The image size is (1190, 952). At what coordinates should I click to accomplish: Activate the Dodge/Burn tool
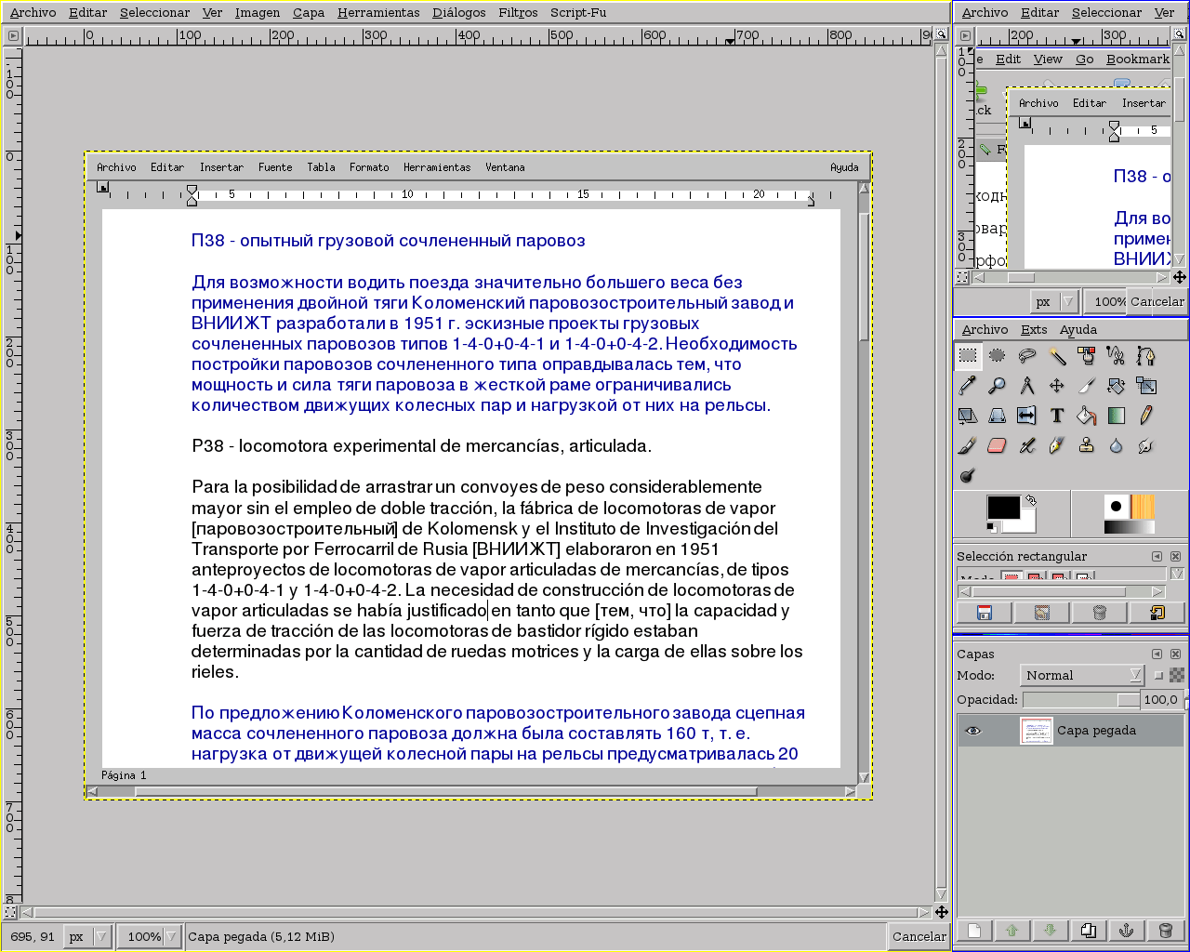pos(968,475)
